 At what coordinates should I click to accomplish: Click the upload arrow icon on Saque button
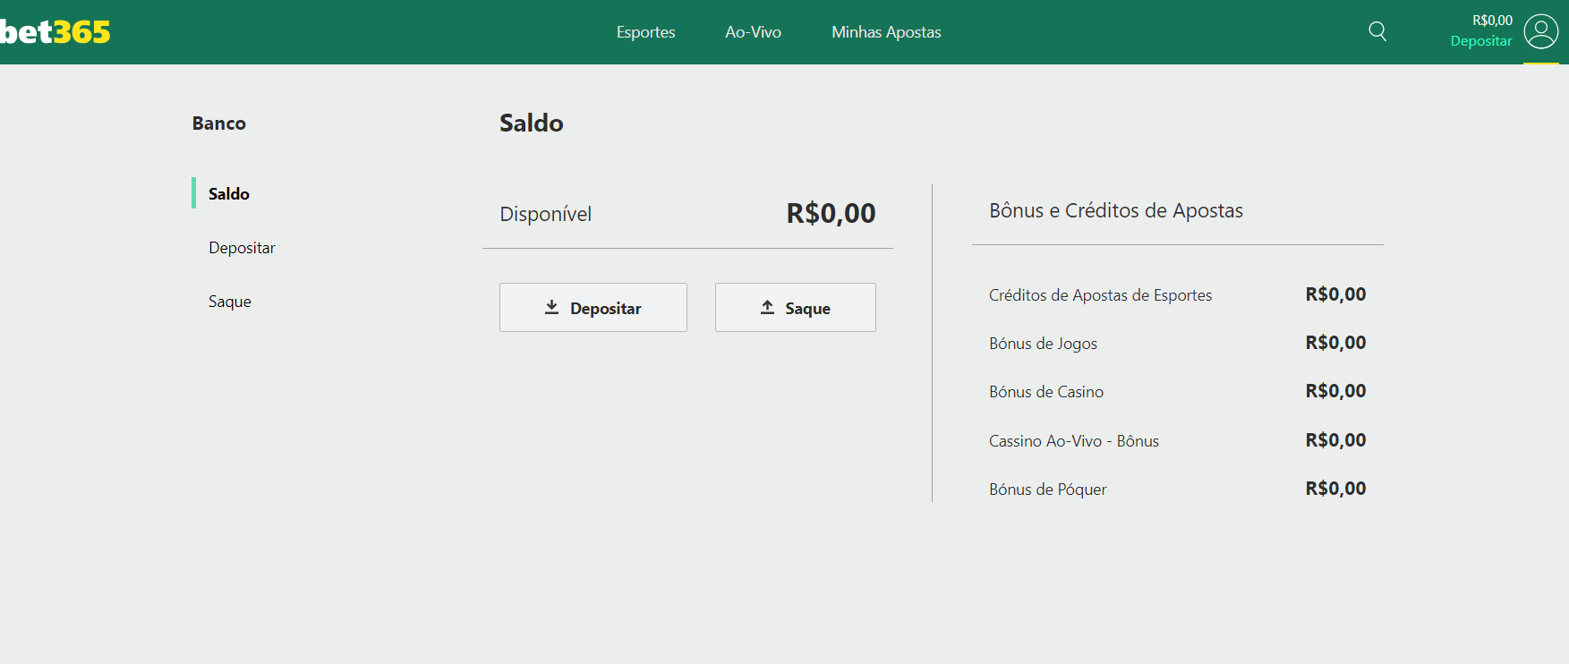point(768,308)
